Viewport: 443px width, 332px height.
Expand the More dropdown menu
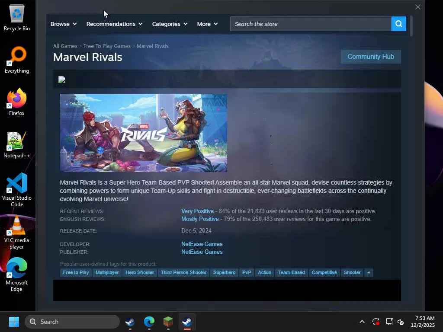(207, 24)
